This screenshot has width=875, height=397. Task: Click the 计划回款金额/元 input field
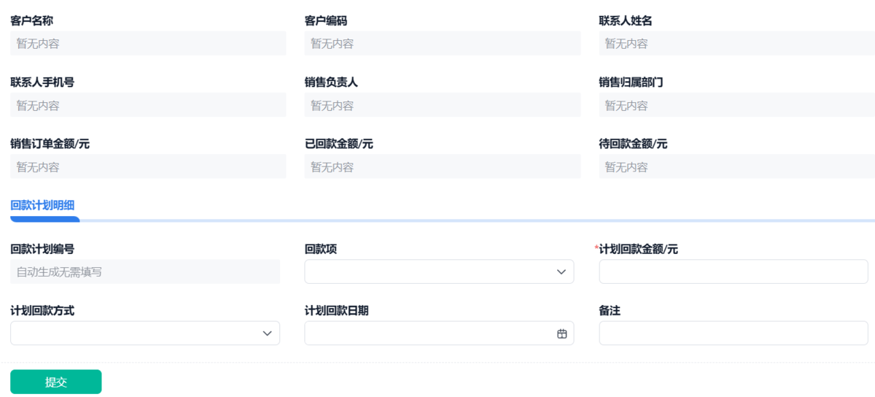point(734,271)
